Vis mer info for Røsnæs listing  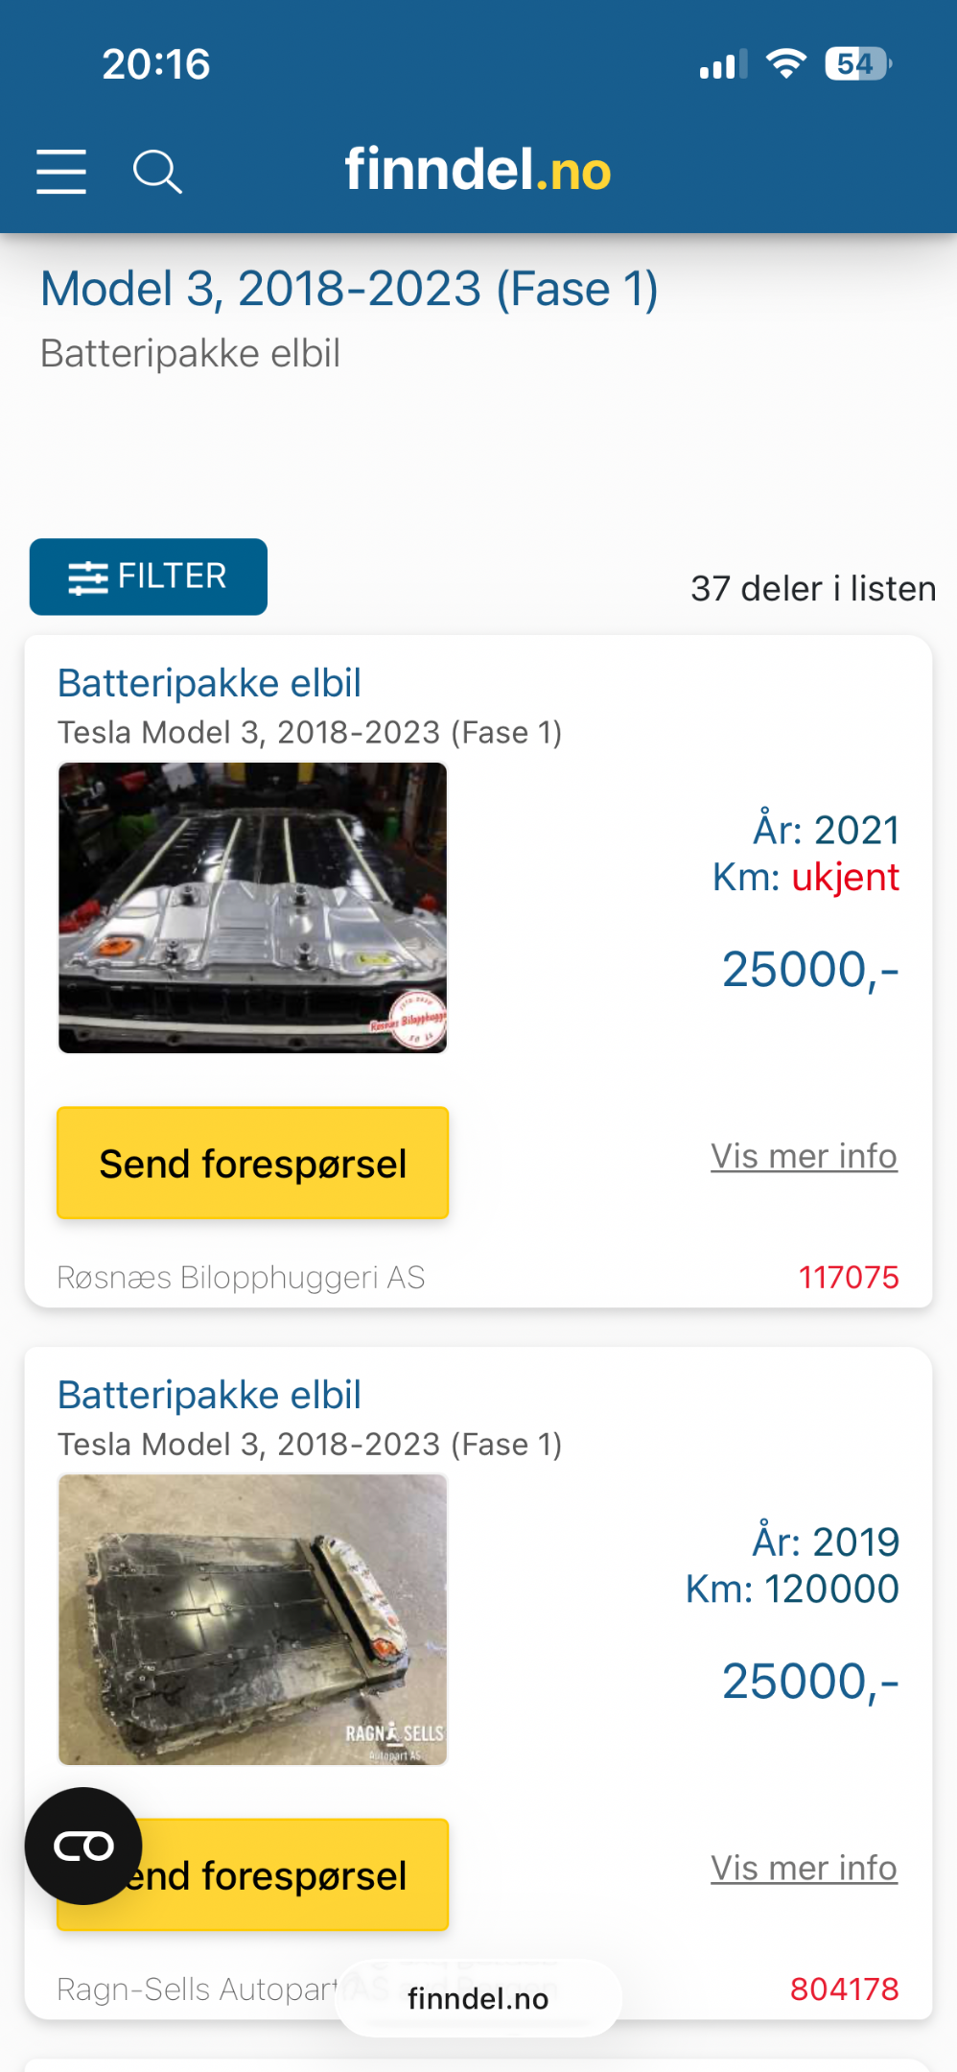point(804,1156)
